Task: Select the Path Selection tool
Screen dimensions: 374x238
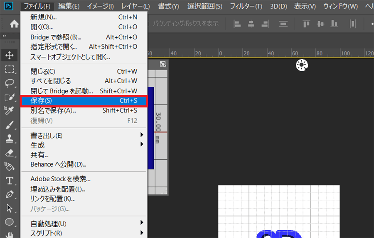Action: coord(9,208)
